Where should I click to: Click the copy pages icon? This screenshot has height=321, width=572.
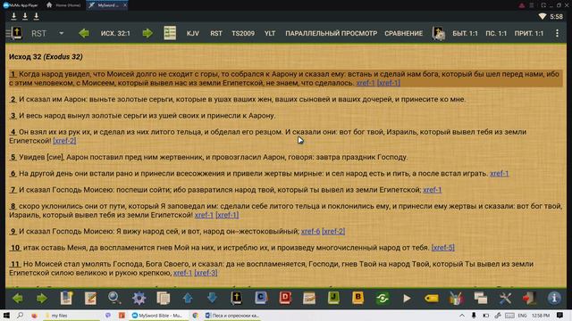164,299
